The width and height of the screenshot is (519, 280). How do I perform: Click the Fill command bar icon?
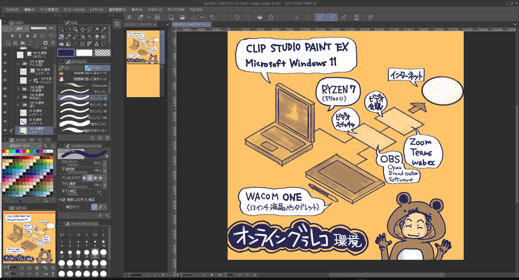tap(260, 17)
